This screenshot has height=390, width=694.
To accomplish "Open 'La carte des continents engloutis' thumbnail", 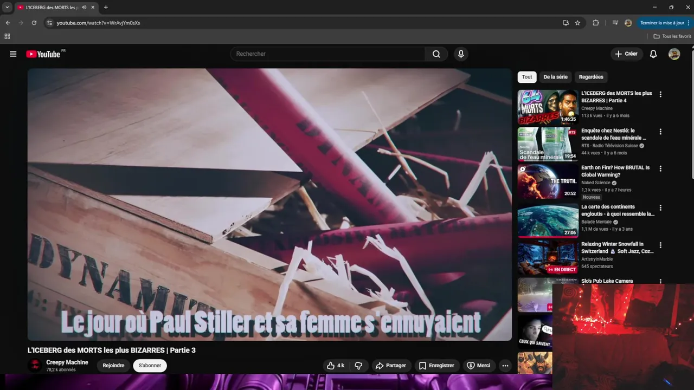I will point(548,220).
